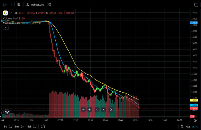
Task: Reset the chart view
Action: pyautogui.click(x=111, y=109)
